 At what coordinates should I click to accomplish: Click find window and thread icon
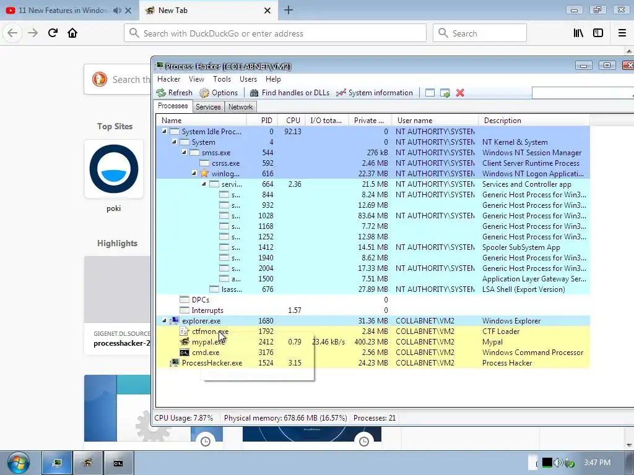tap(445, 93)
